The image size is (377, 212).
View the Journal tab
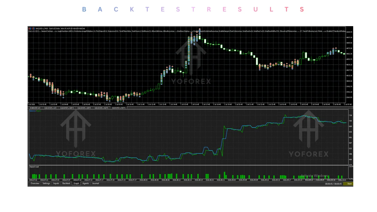coord(96,183)
